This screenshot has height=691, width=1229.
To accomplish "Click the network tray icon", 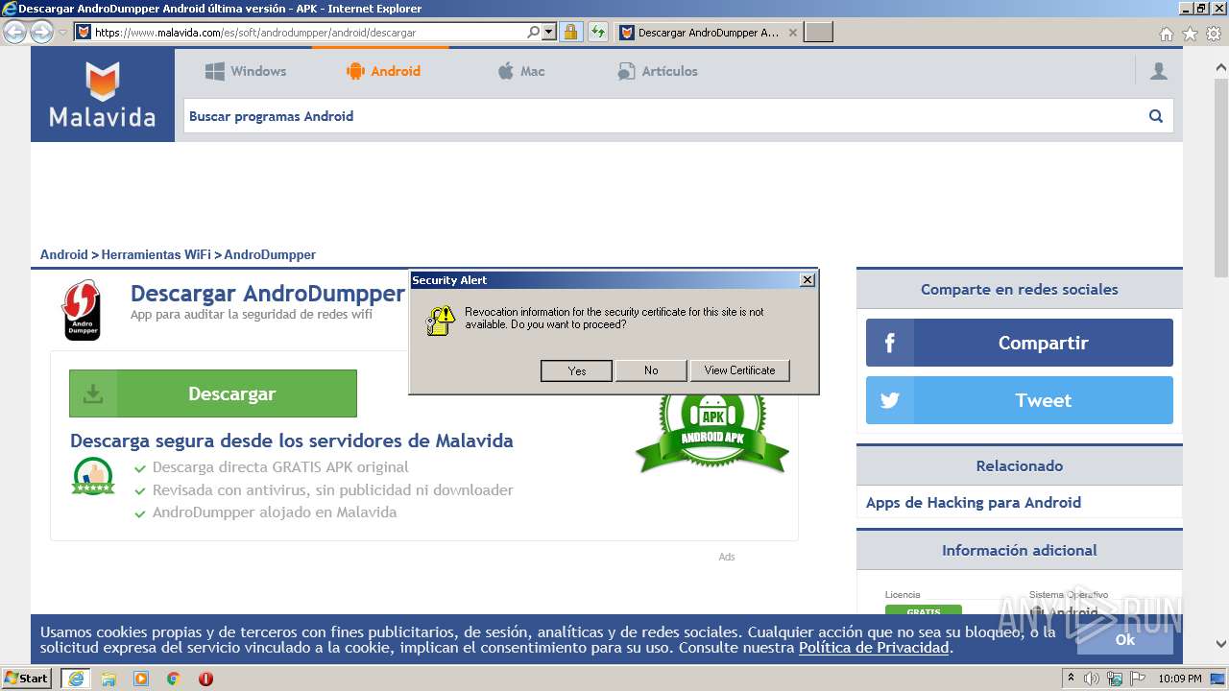I will tap(1115, 679).
